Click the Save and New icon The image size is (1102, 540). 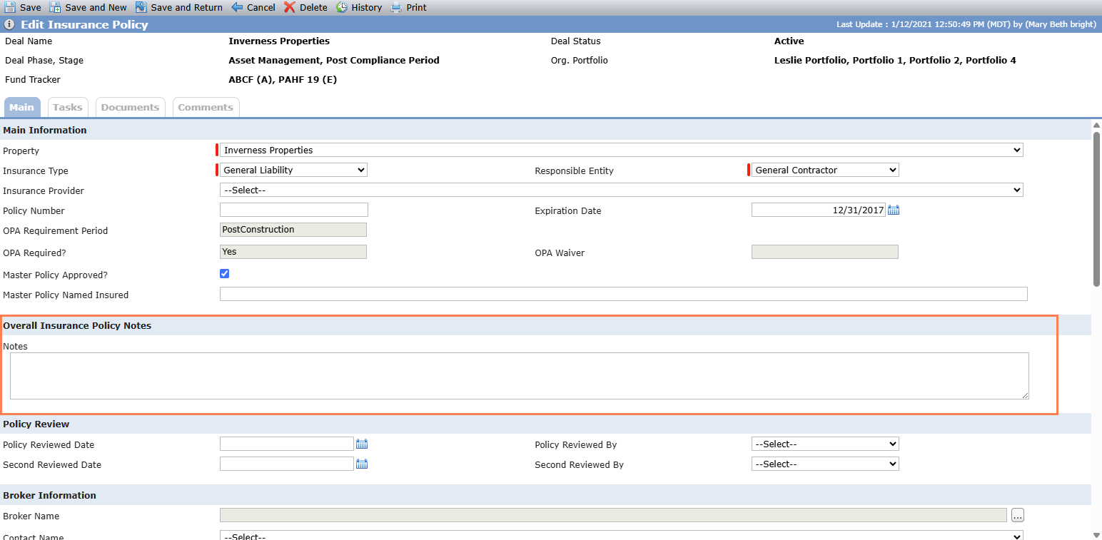[55, 7]
